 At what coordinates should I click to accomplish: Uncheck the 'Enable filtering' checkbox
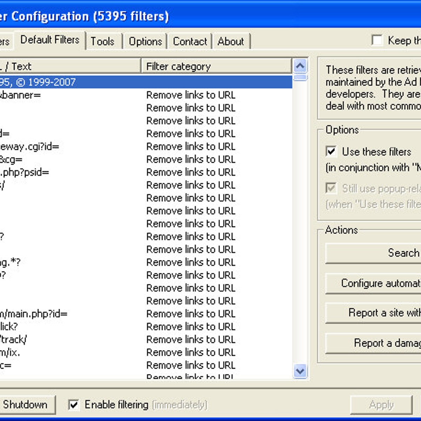[x=74, y=405]
